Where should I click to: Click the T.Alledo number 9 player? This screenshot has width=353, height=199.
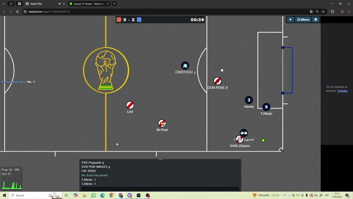pyautogui.click(x=266, y=107)
